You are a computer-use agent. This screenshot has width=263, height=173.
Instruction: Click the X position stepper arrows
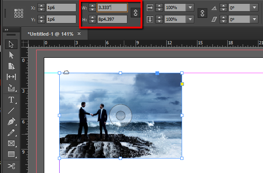click(41, 8)
